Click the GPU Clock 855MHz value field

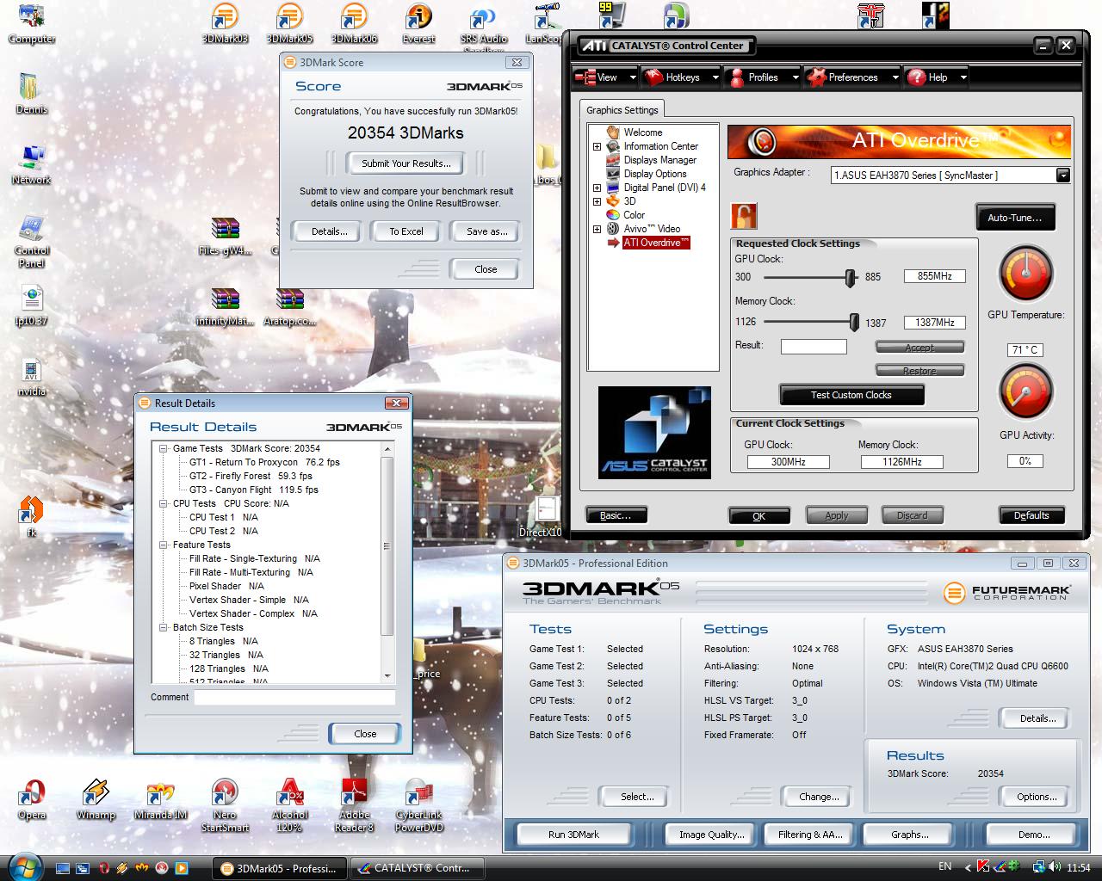934,277
